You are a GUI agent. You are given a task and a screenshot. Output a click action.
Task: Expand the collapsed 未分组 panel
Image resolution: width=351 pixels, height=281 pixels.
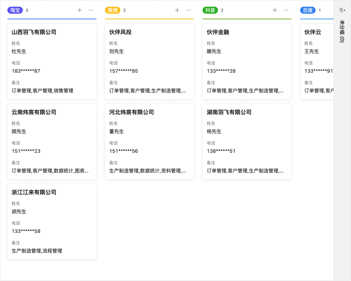[x=342, y=10]
